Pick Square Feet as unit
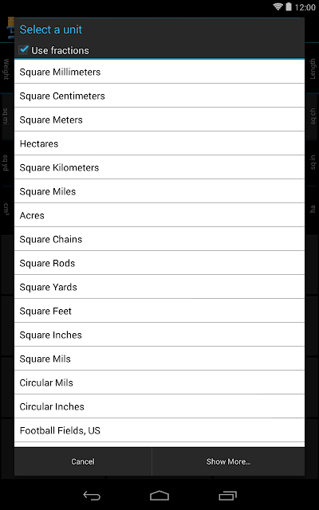 159,311
